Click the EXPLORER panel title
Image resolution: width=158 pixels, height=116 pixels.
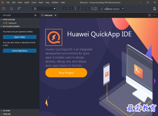pos(7,15)
